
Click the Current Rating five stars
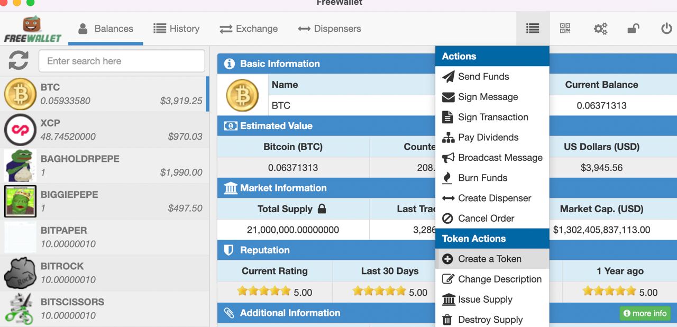point(264,291)
